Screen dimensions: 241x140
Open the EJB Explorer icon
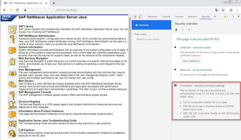(12, 133)
